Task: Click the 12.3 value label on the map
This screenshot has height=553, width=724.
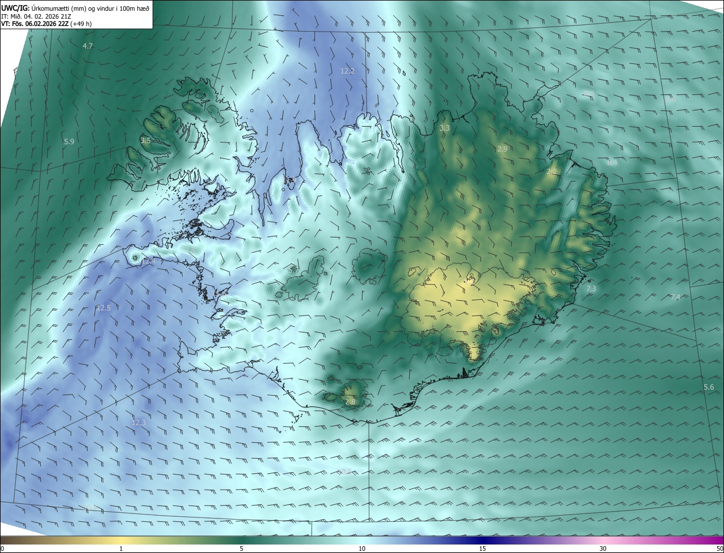Action: 139,422
